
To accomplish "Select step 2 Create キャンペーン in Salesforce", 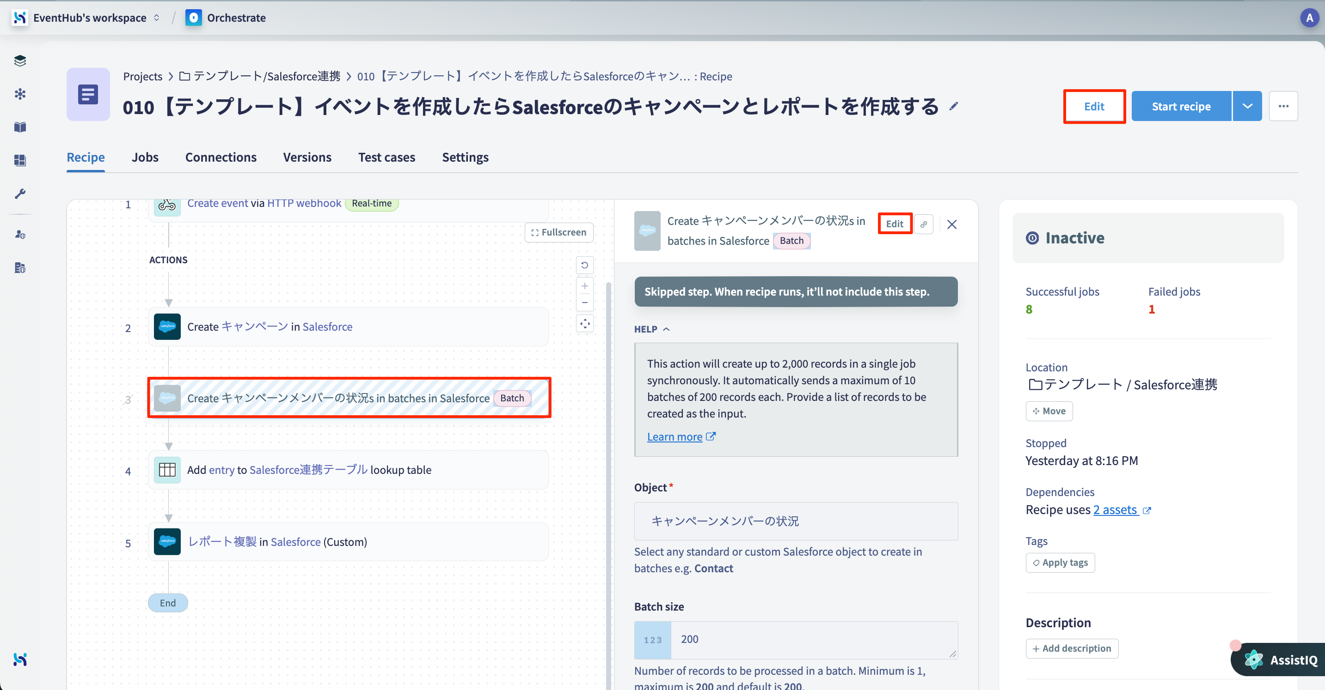I will point(348,327).
